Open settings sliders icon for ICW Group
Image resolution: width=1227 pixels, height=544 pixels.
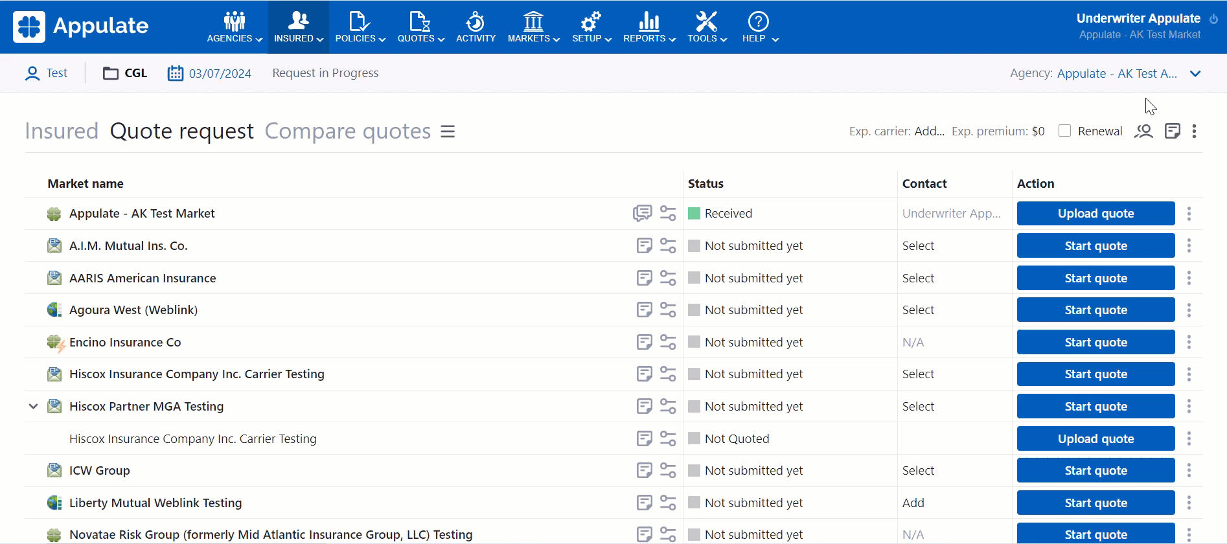(x=668, y=471)
